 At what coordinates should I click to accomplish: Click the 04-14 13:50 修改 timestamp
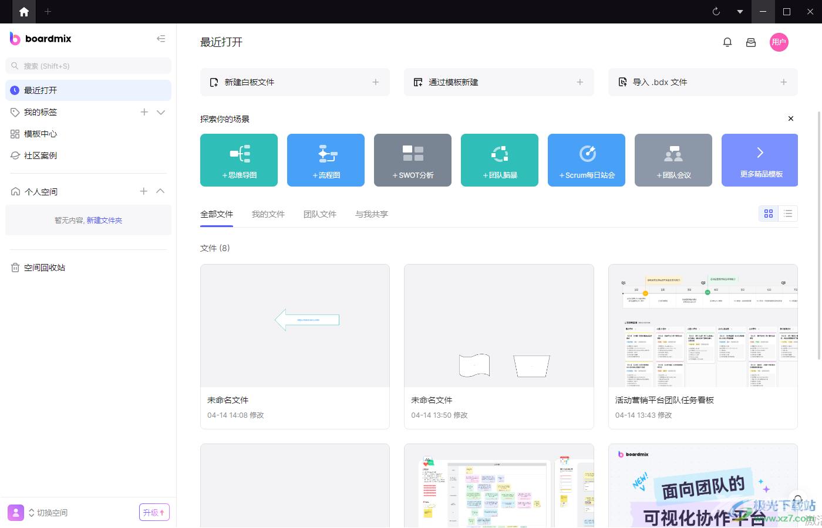440,415
